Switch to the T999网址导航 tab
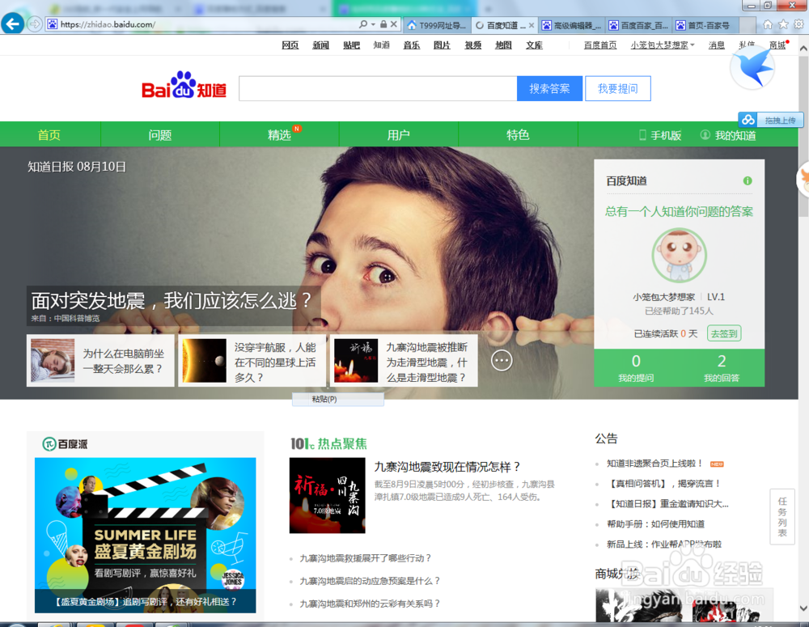 (x=437, y=25)
